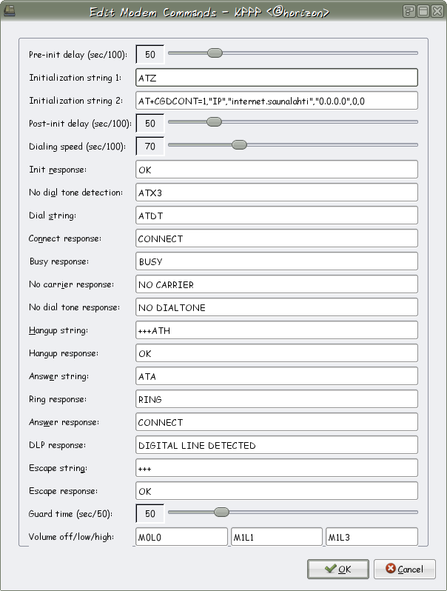Select the Pre-init delay value box

click(150, 55)
